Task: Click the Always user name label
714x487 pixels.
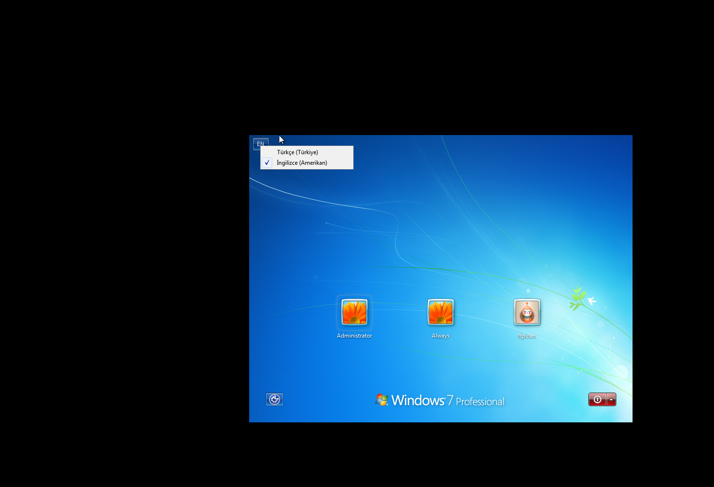Action: tap(441, 336)
